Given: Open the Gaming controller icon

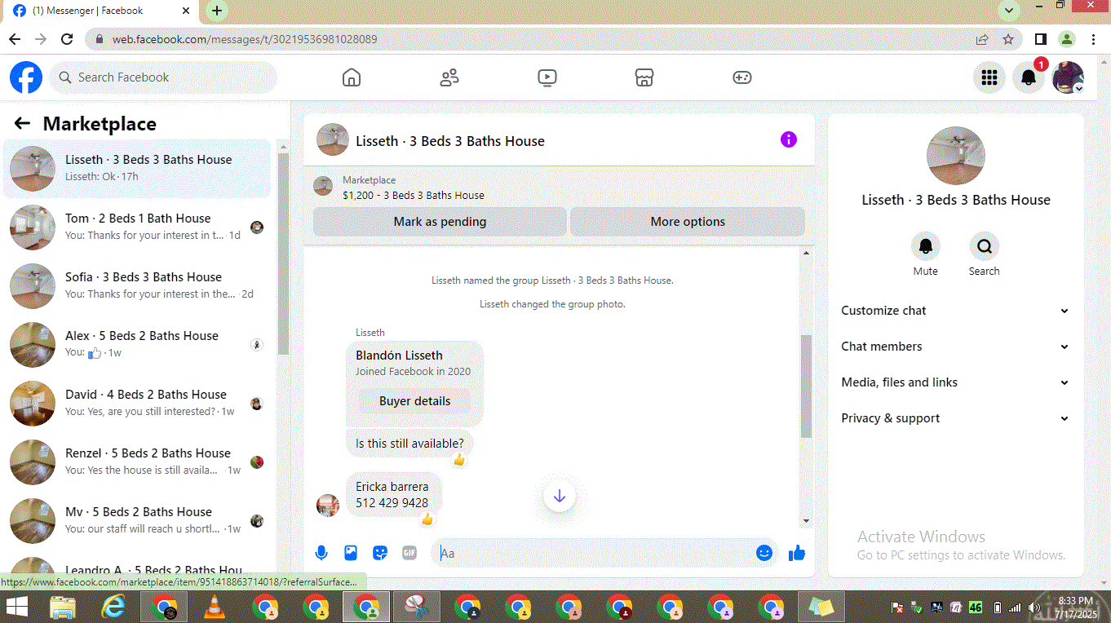Looking at the screenshot, I should pyautogui.click(x=742, y=77).
